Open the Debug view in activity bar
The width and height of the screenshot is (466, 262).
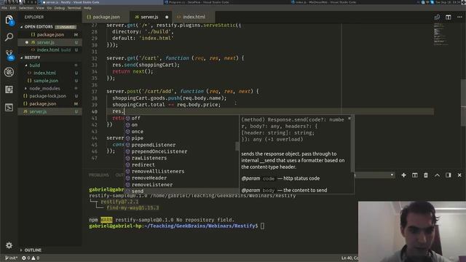pyautogui.click(x=9, y=72)
